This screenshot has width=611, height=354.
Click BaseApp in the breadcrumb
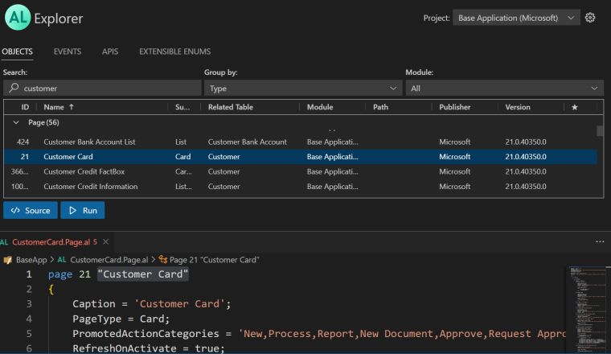[31, 260]
